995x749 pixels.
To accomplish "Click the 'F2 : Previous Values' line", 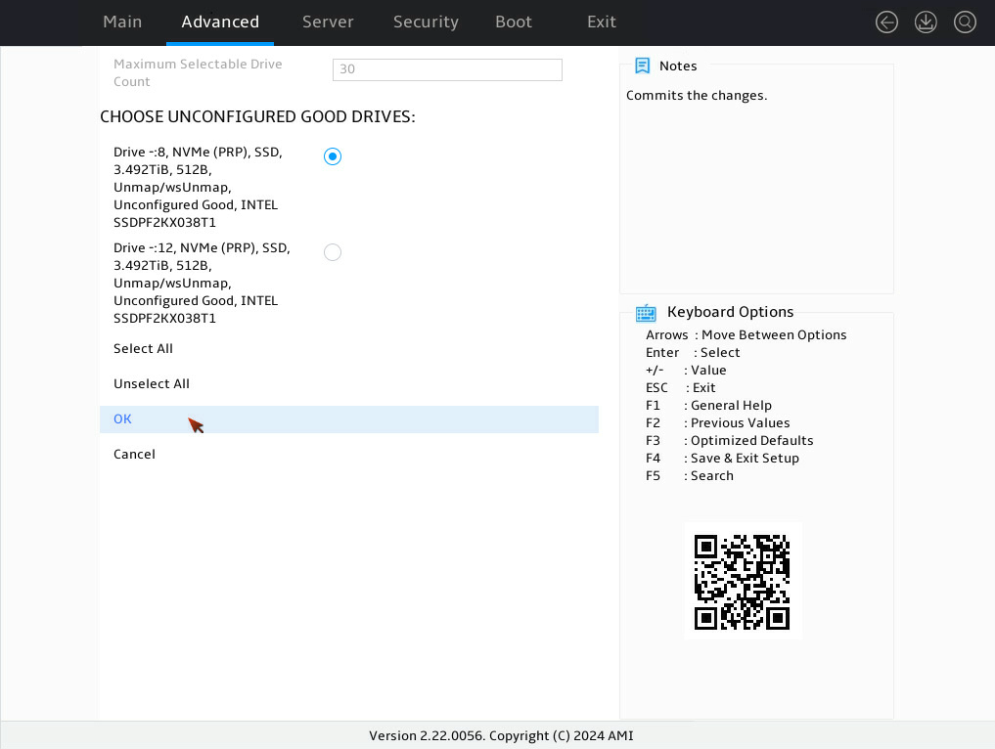I will pyautogui.click(x=718, y=422).
